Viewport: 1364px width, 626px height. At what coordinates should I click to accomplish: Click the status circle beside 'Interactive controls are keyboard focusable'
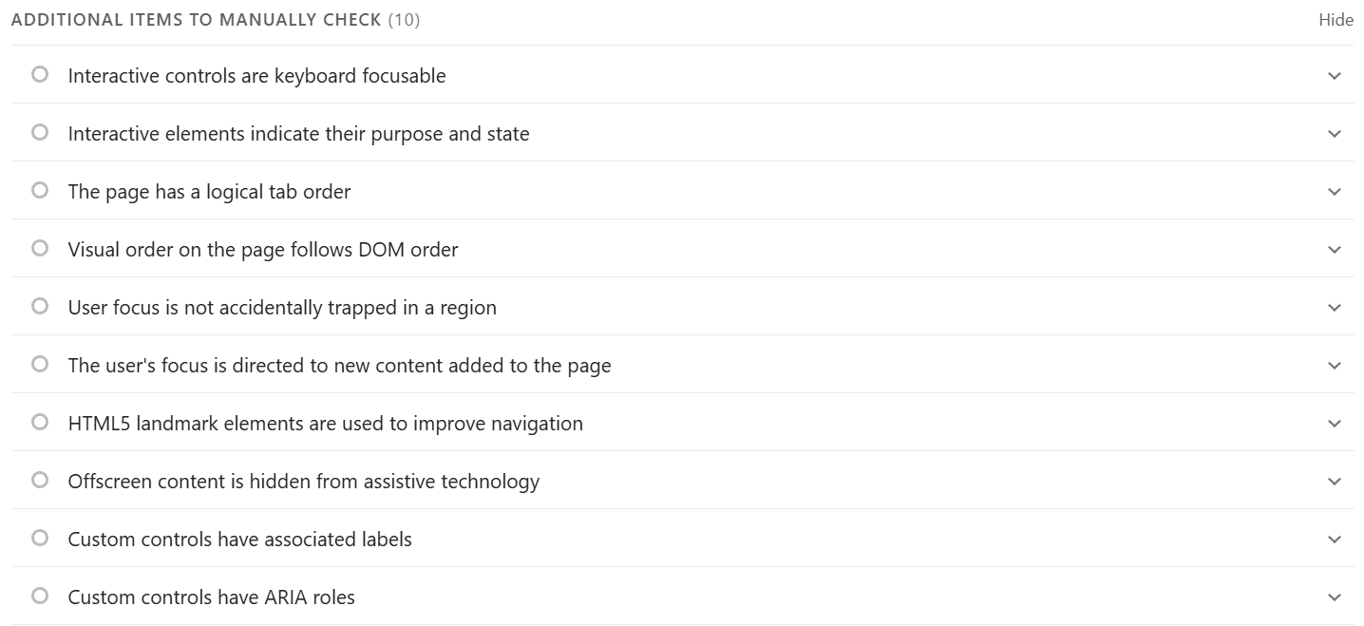[39, 73]
